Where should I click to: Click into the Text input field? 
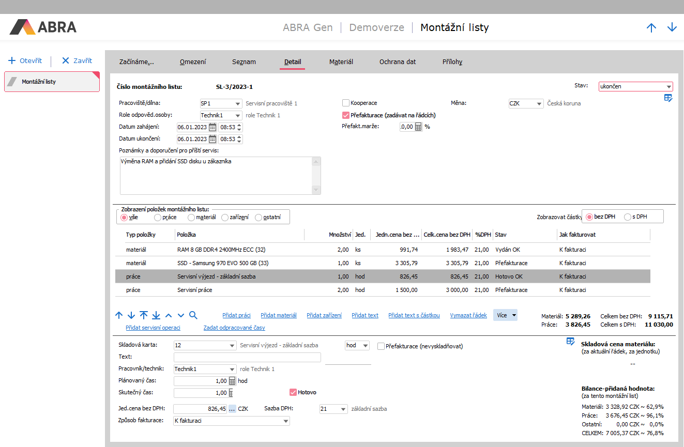(247, 357)
